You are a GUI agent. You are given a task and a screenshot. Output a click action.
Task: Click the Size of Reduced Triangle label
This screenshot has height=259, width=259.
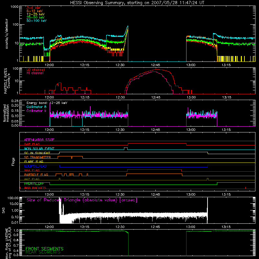(82, 200)
